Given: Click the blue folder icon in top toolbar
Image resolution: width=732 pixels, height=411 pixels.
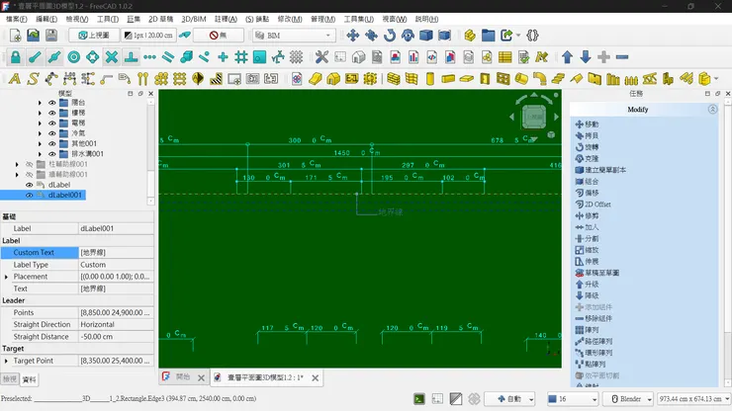Looking at the screenshot, I should pyautogui.click(x=489, y=36).
